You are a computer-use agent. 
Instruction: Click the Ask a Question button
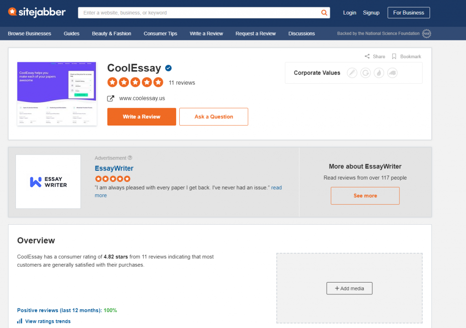coord(214,117)
